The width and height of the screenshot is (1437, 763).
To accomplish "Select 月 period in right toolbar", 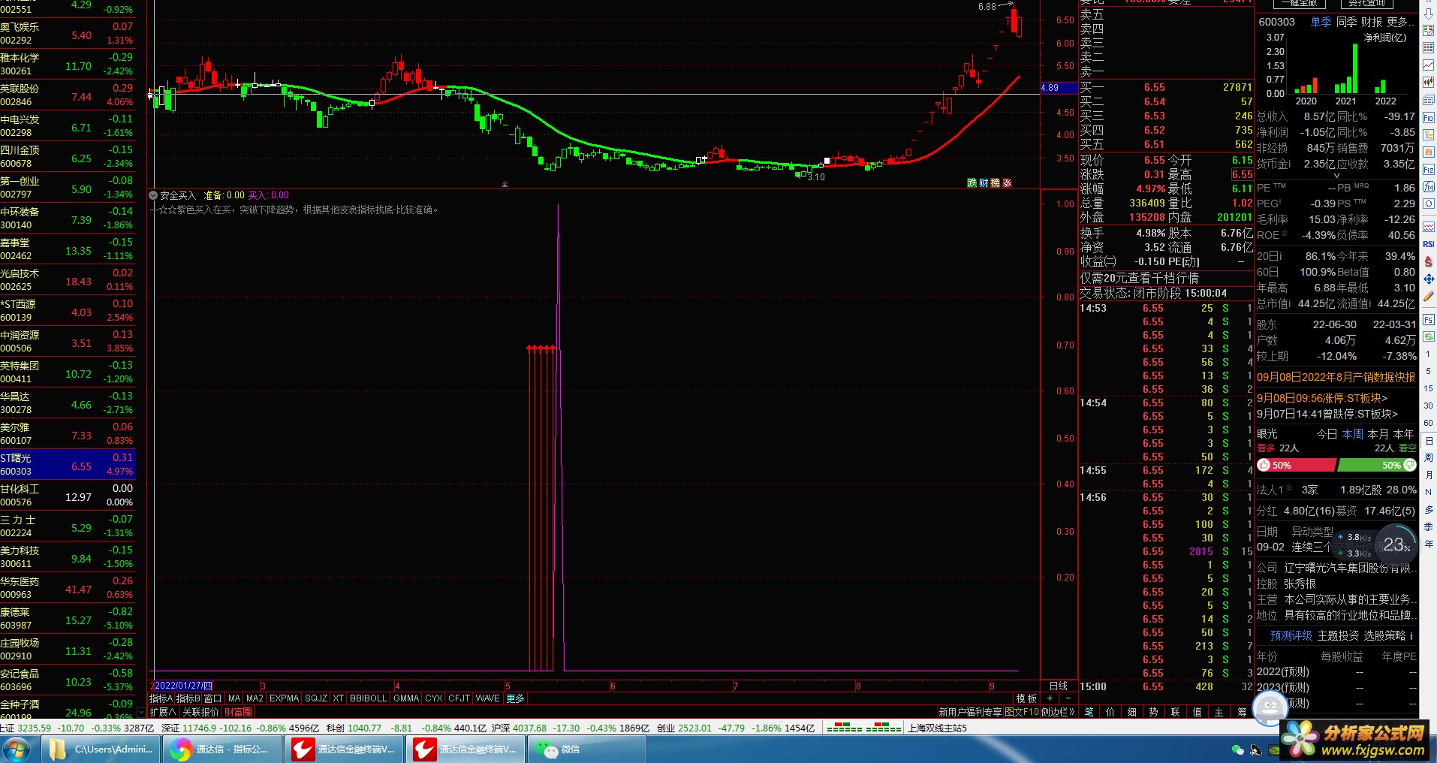I will coord(1428,475).
